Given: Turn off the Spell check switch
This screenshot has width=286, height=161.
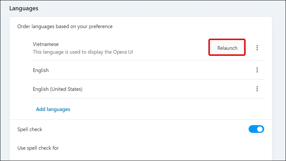Looking at the screenshot, I should (256, 129).
